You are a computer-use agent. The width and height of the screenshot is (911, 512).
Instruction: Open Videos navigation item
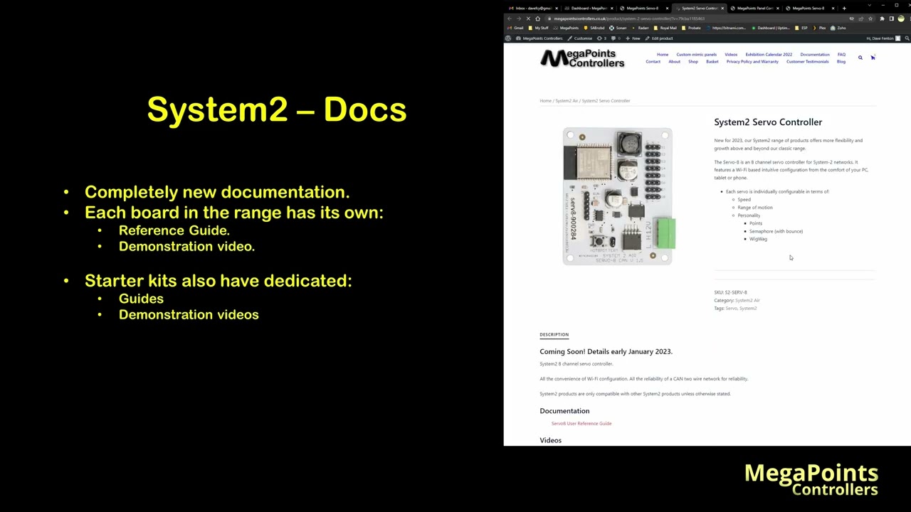point(731,54)
